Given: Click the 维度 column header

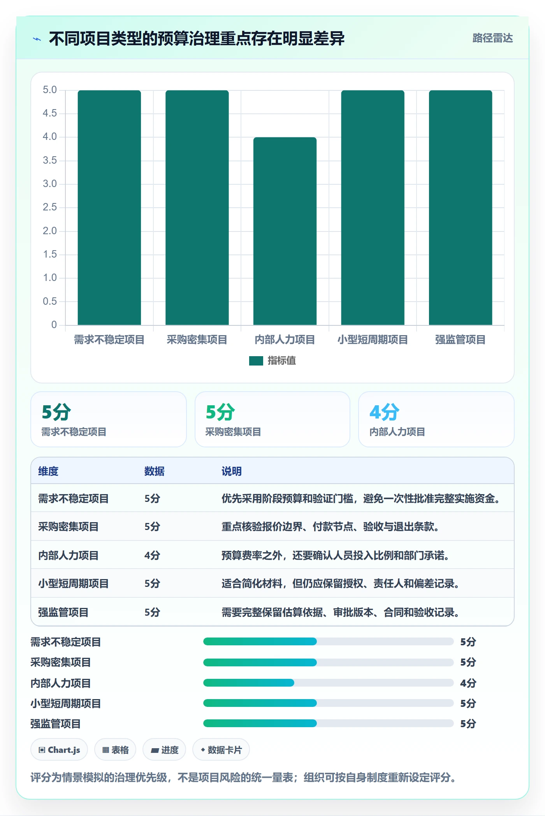Looking at the screenshot, I should 48,471.
